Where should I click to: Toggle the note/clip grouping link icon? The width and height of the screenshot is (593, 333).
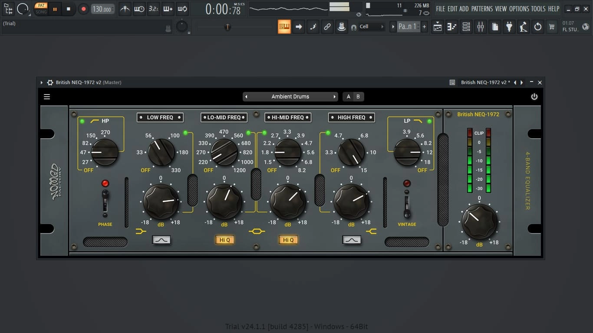tap(327, 26)
